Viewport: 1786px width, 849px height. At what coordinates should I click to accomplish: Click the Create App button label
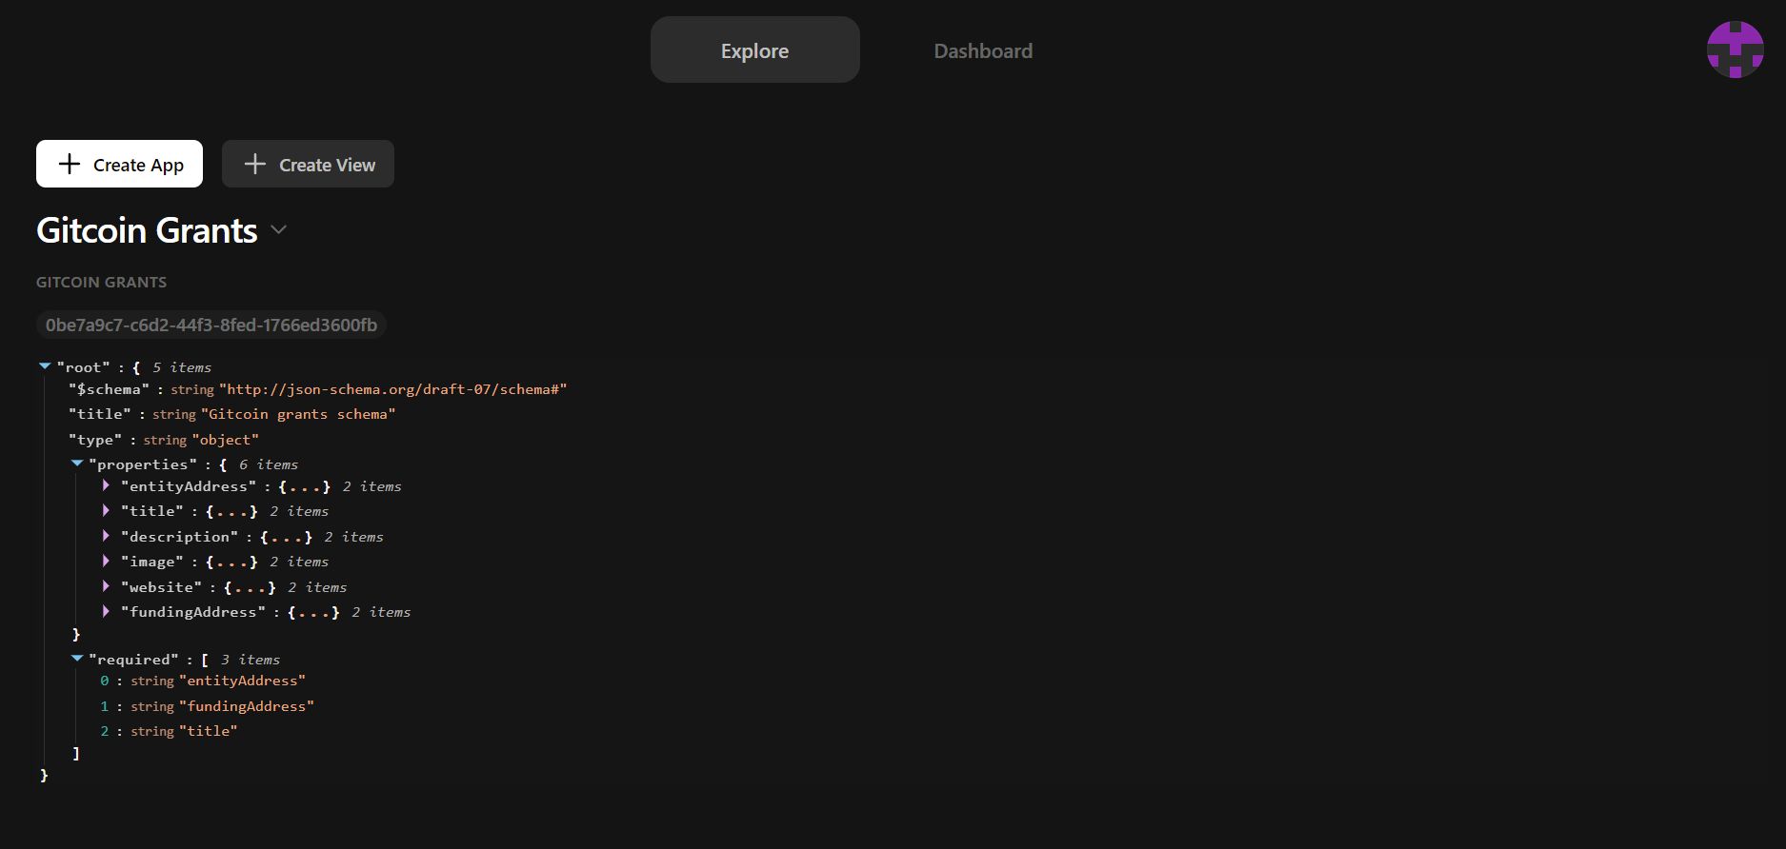point(138,165)
